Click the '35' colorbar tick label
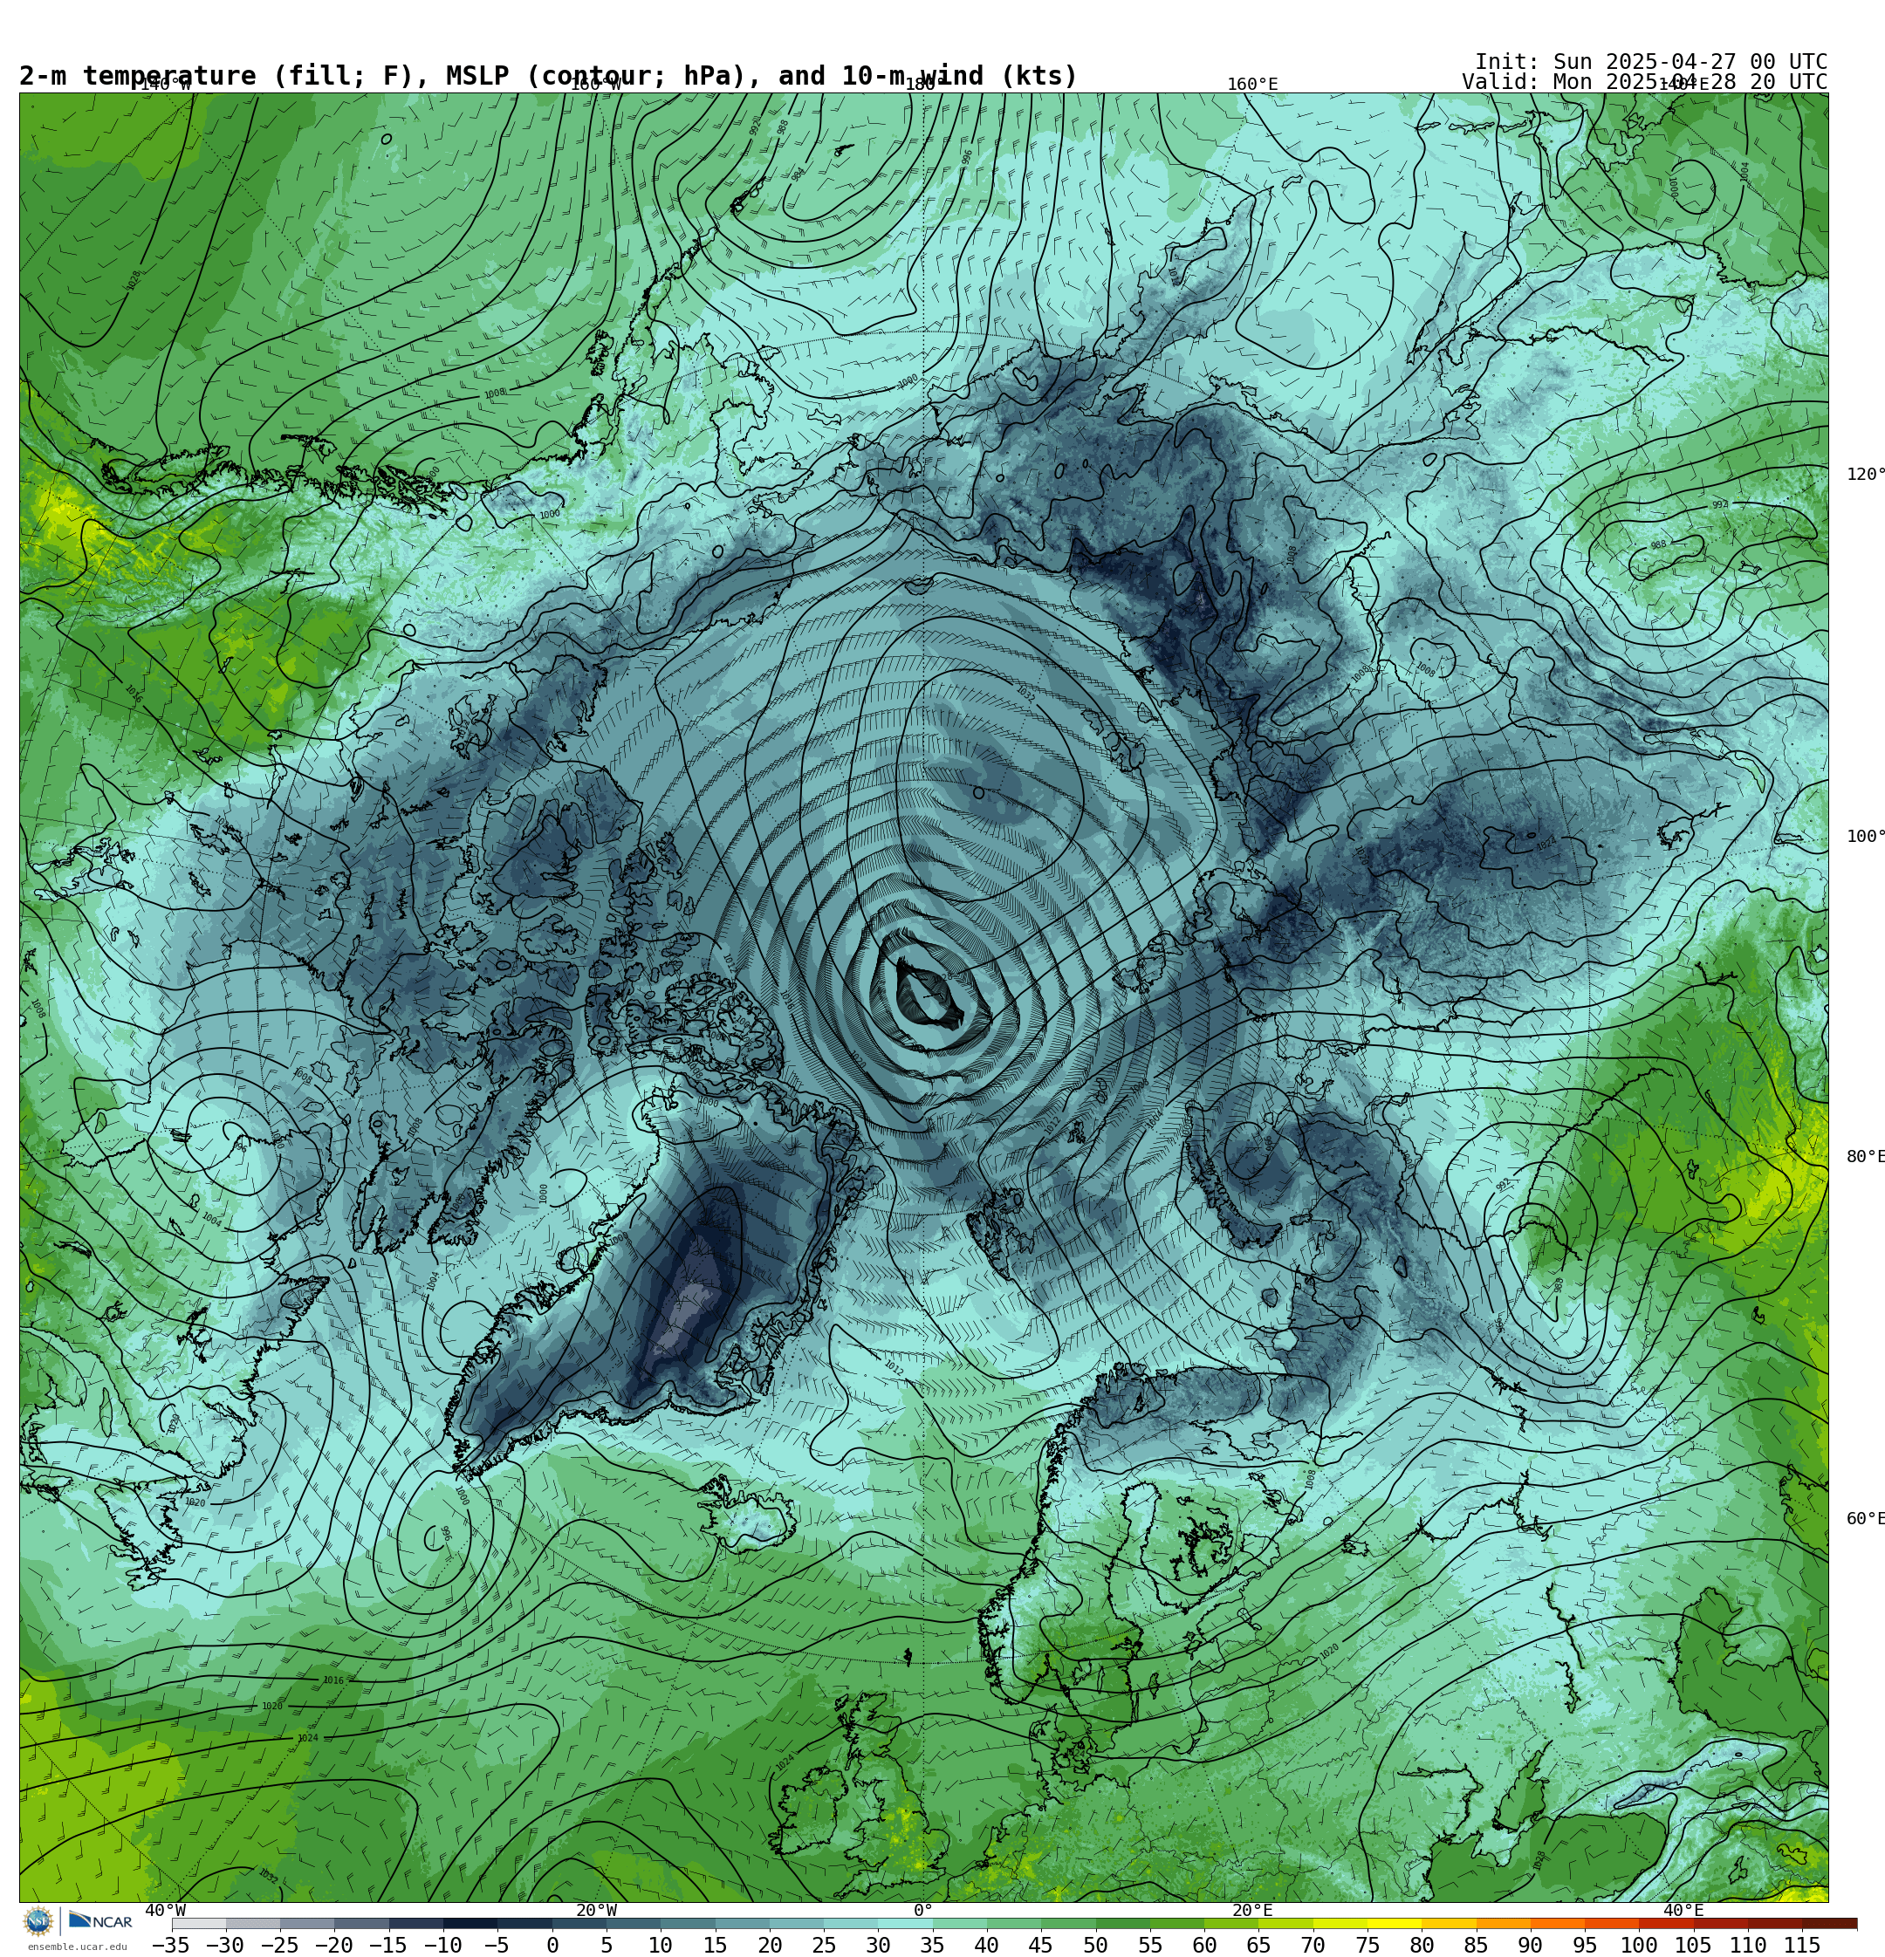This screenshot has height=1957, width=1885. (932, 1945)
